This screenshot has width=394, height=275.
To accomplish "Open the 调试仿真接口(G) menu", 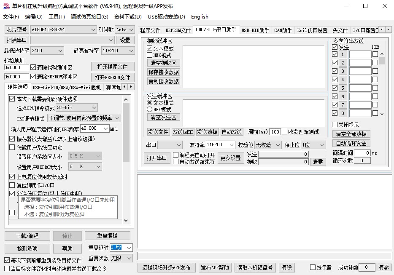I will pos(89,17).
